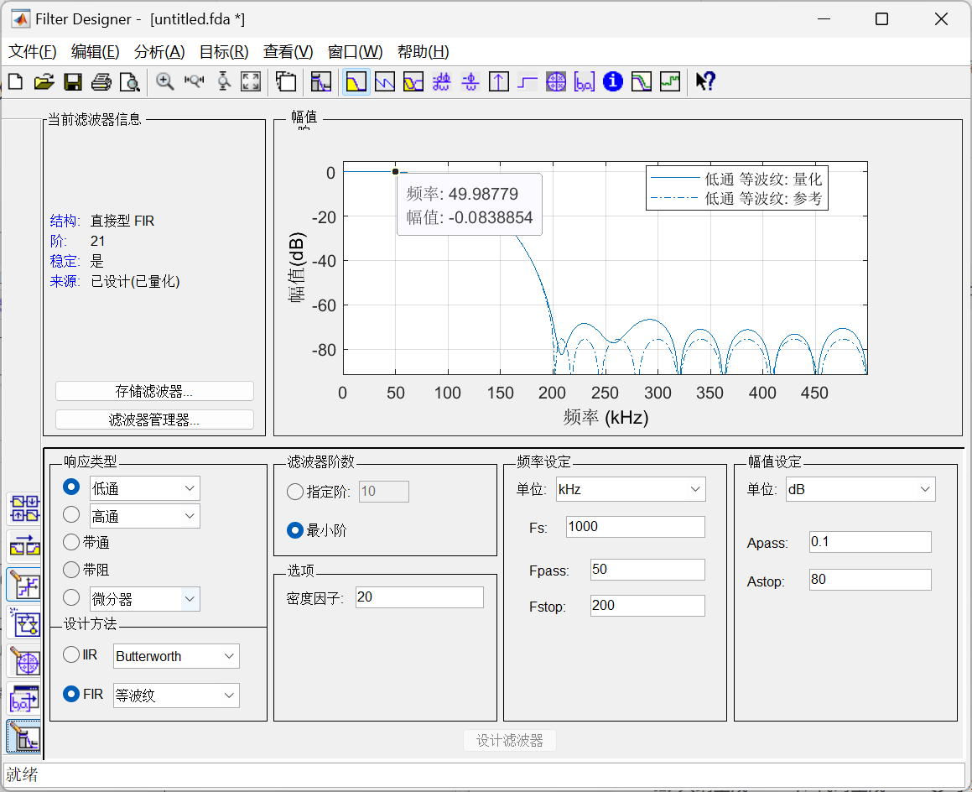972x792 pixels.
Task: Select the 高通 highpass radio button
Action: [x=71, y=514]
